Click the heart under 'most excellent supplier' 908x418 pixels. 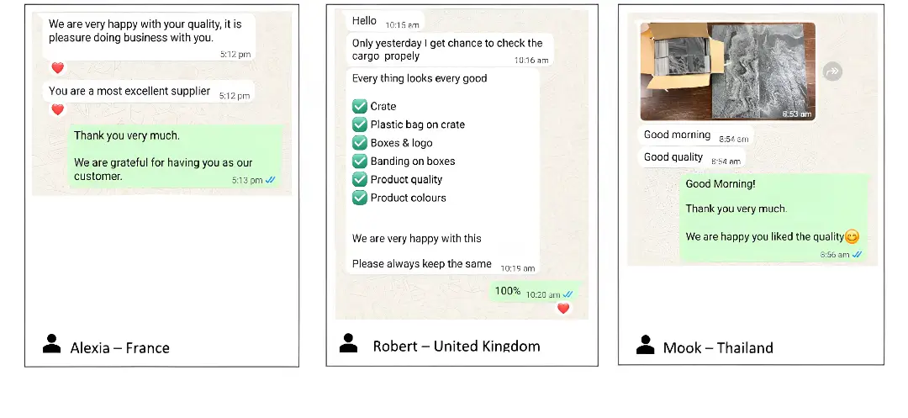coord(58,109)
